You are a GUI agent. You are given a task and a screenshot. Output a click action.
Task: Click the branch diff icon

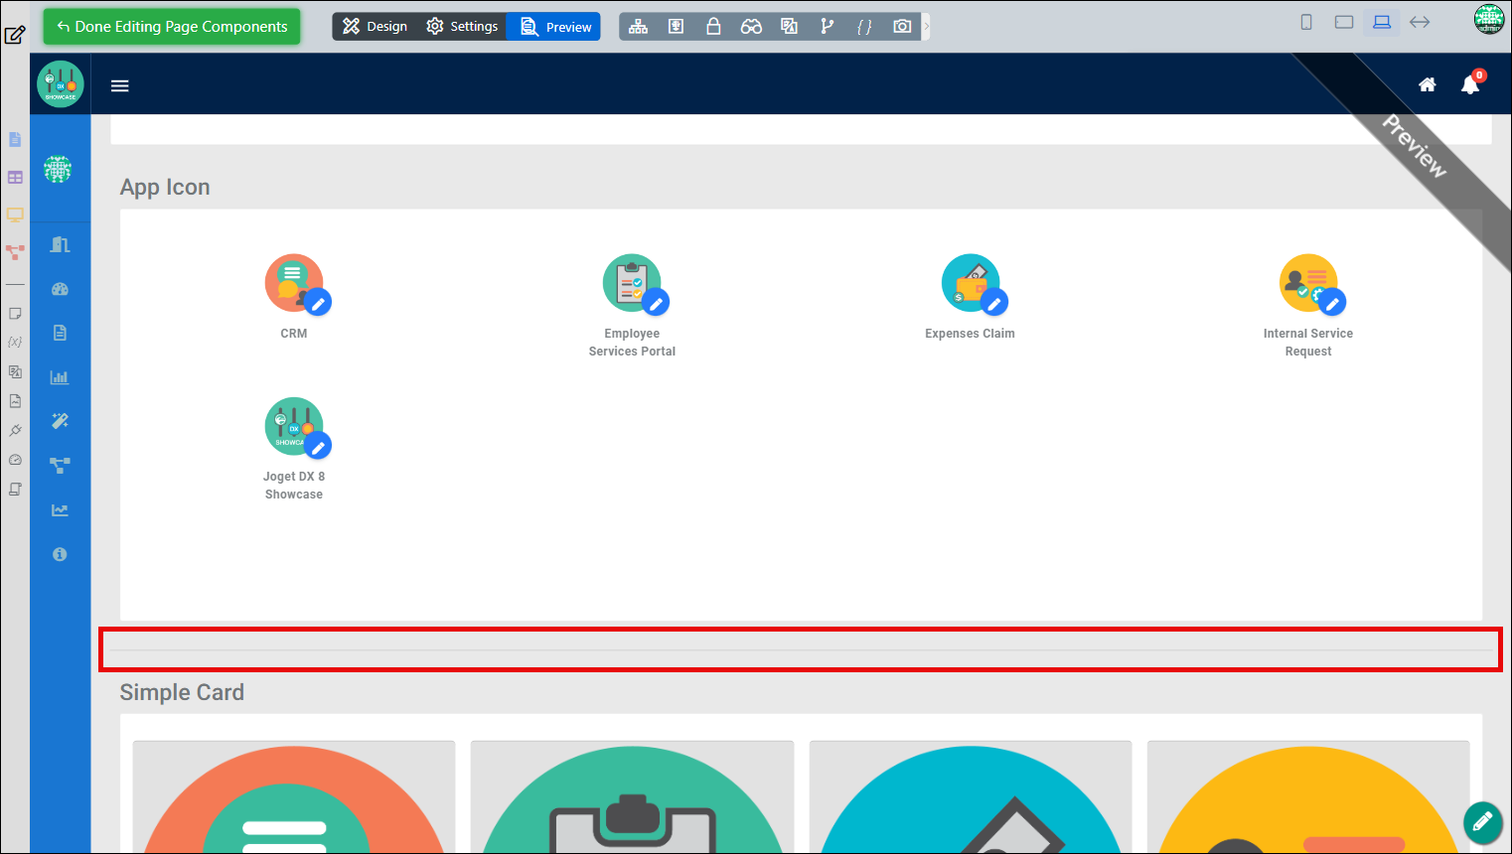pyautogui.click(x=827, y=27)
